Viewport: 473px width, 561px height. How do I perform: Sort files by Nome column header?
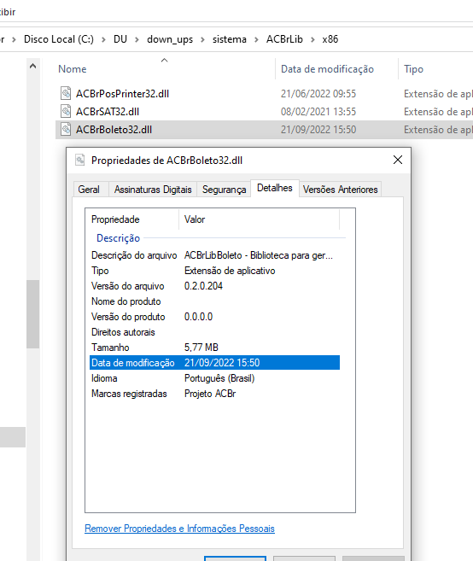coord(73,69)
